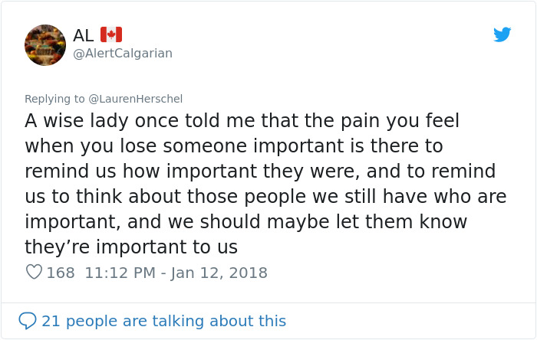Click the Twitter bird logo
Image resolution: width=537 pixels, height=340 pixels.
coord(502,34)
